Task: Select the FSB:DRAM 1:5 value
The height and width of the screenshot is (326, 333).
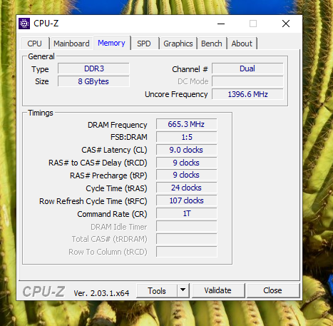Action: [x=187, y=137]
